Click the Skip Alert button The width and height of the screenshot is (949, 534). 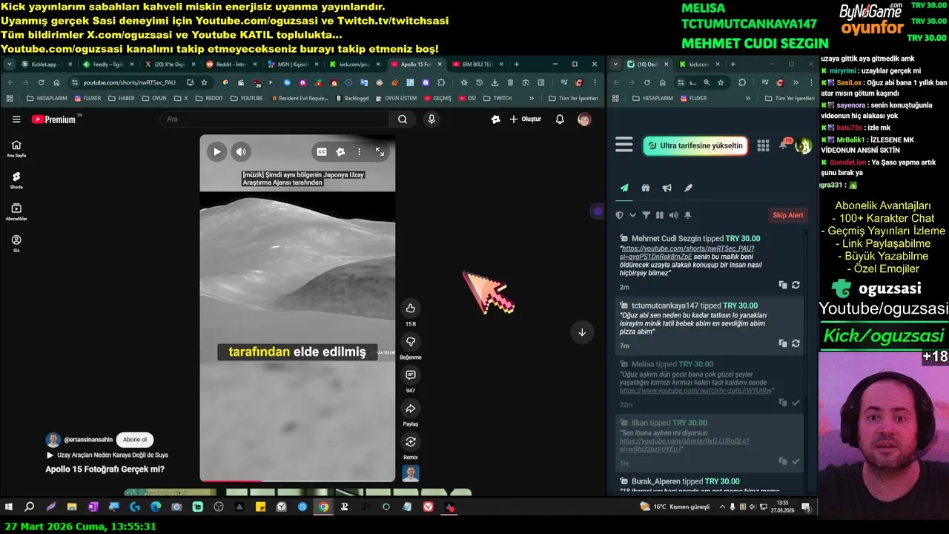788,215
